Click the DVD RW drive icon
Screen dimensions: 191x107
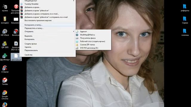point(77,48)
